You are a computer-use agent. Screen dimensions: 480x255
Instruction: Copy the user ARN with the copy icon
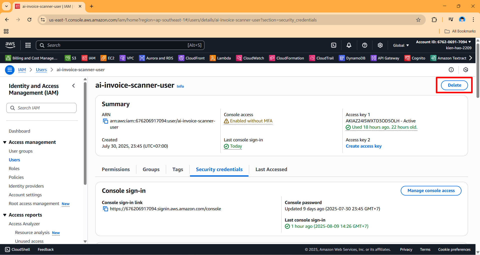click(105, 121)
